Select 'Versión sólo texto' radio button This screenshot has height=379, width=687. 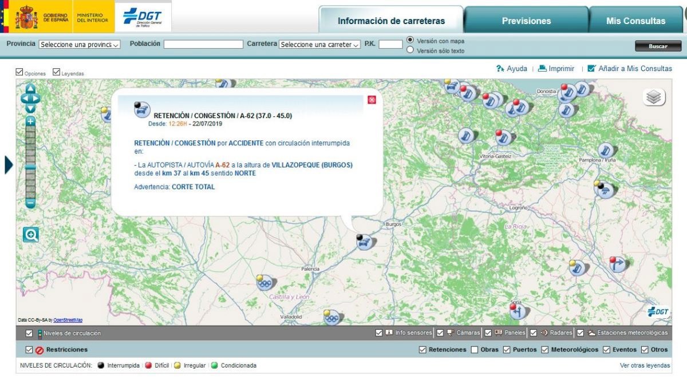pyautogui.click(x=410, y=50)
